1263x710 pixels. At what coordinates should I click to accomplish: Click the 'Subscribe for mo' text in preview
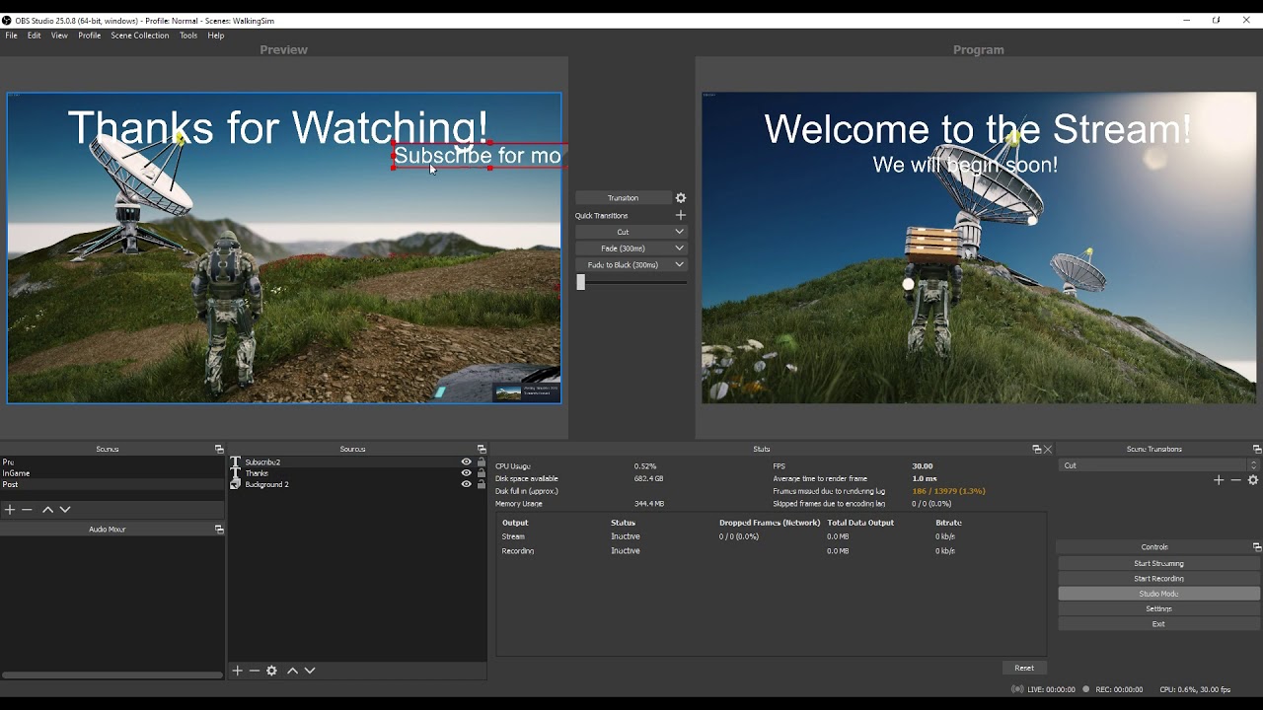tap(478, 156)
